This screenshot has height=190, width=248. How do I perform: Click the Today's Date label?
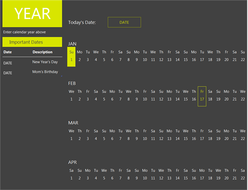coord(82,22)
